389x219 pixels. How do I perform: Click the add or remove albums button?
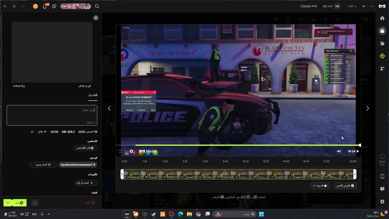click(86, 183)
